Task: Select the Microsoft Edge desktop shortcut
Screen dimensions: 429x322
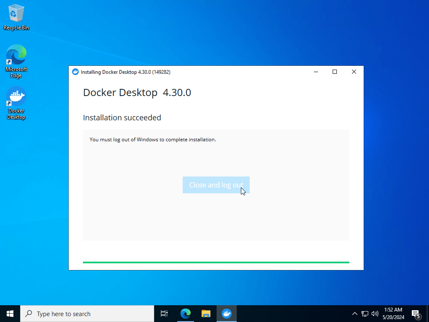Action: coord(16,61)
